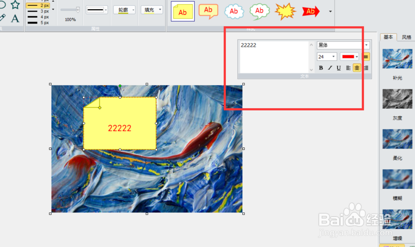Viewport: 415px width, 247px height.
Task: Apply the 增噪 noise effect thumbnail
Action: point(397,219)
